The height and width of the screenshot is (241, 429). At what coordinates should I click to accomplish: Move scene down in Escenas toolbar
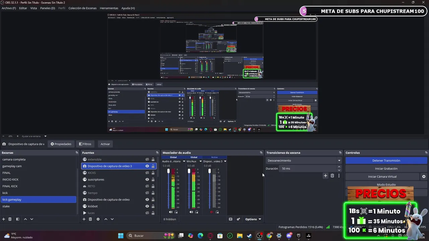click(32, 219)
